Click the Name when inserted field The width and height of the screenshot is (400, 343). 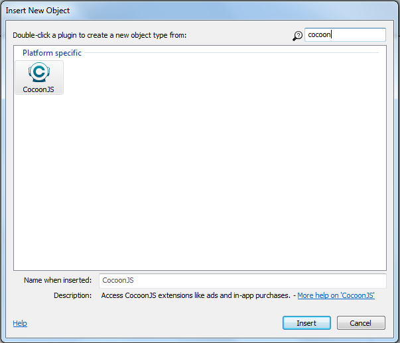243,280
